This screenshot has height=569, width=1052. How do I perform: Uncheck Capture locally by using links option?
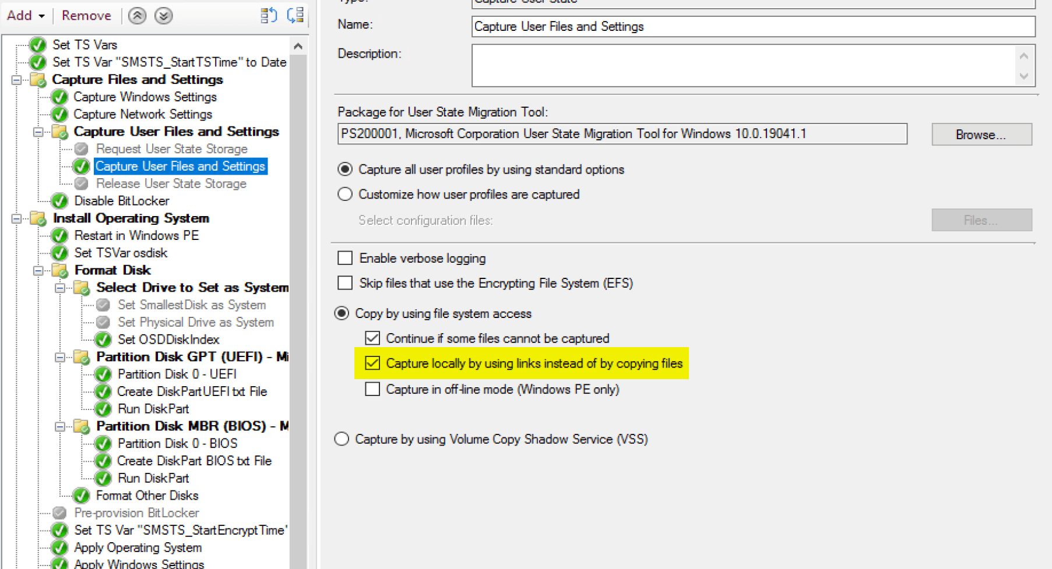coord(372,363)
